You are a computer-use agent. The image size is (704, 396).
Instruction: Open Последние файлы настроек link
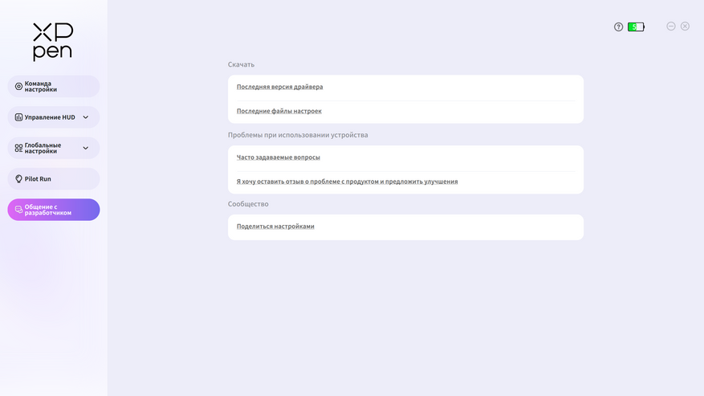coord(279,111)
